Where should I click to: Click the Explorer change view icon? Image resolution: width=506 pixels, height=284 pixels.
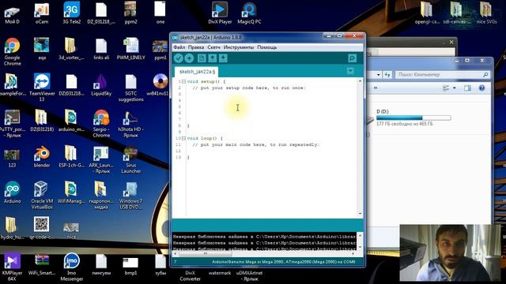coord(446,88)
